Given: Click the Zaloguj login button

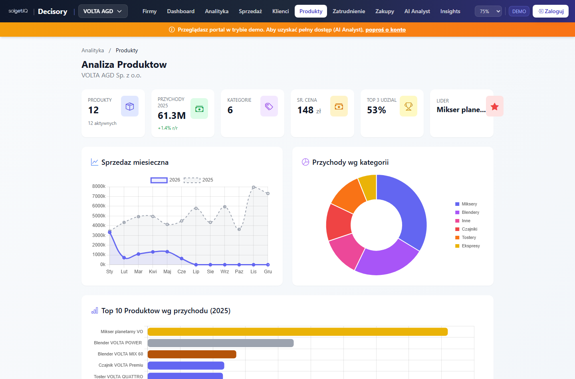Looking at the screenshot, I should (551, 11).
